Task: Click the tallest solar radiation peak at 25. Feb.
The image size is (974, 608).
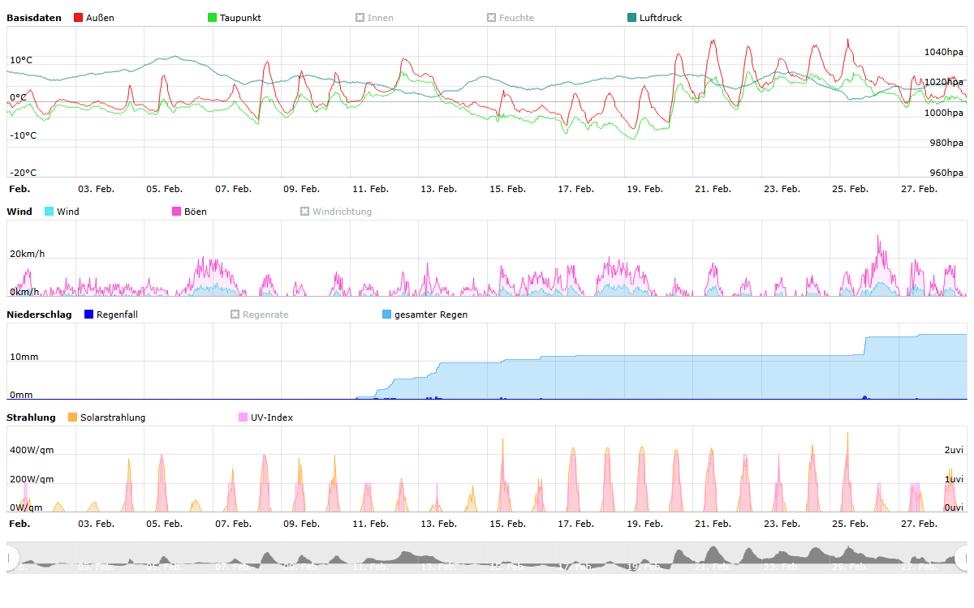Action: pyautogui.click(x=847, y=435)
